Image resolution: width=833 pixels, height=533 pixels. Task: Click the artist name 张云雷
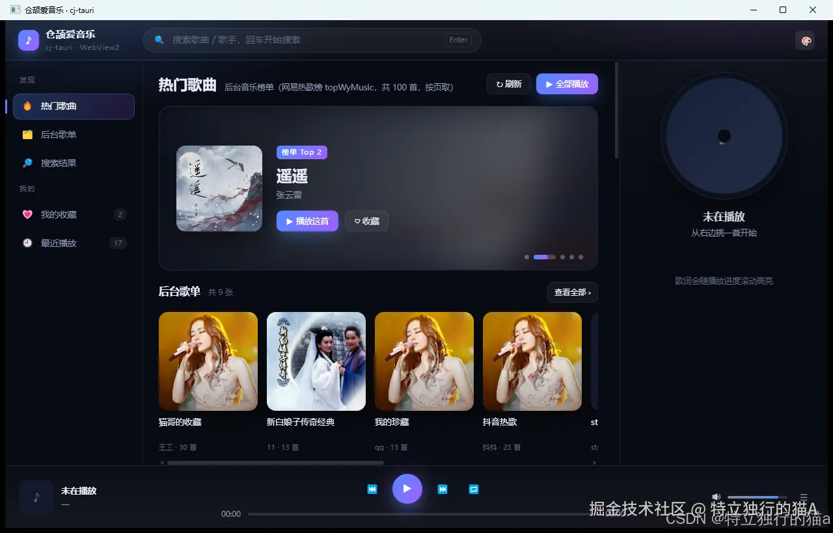[x=289, y=195]
